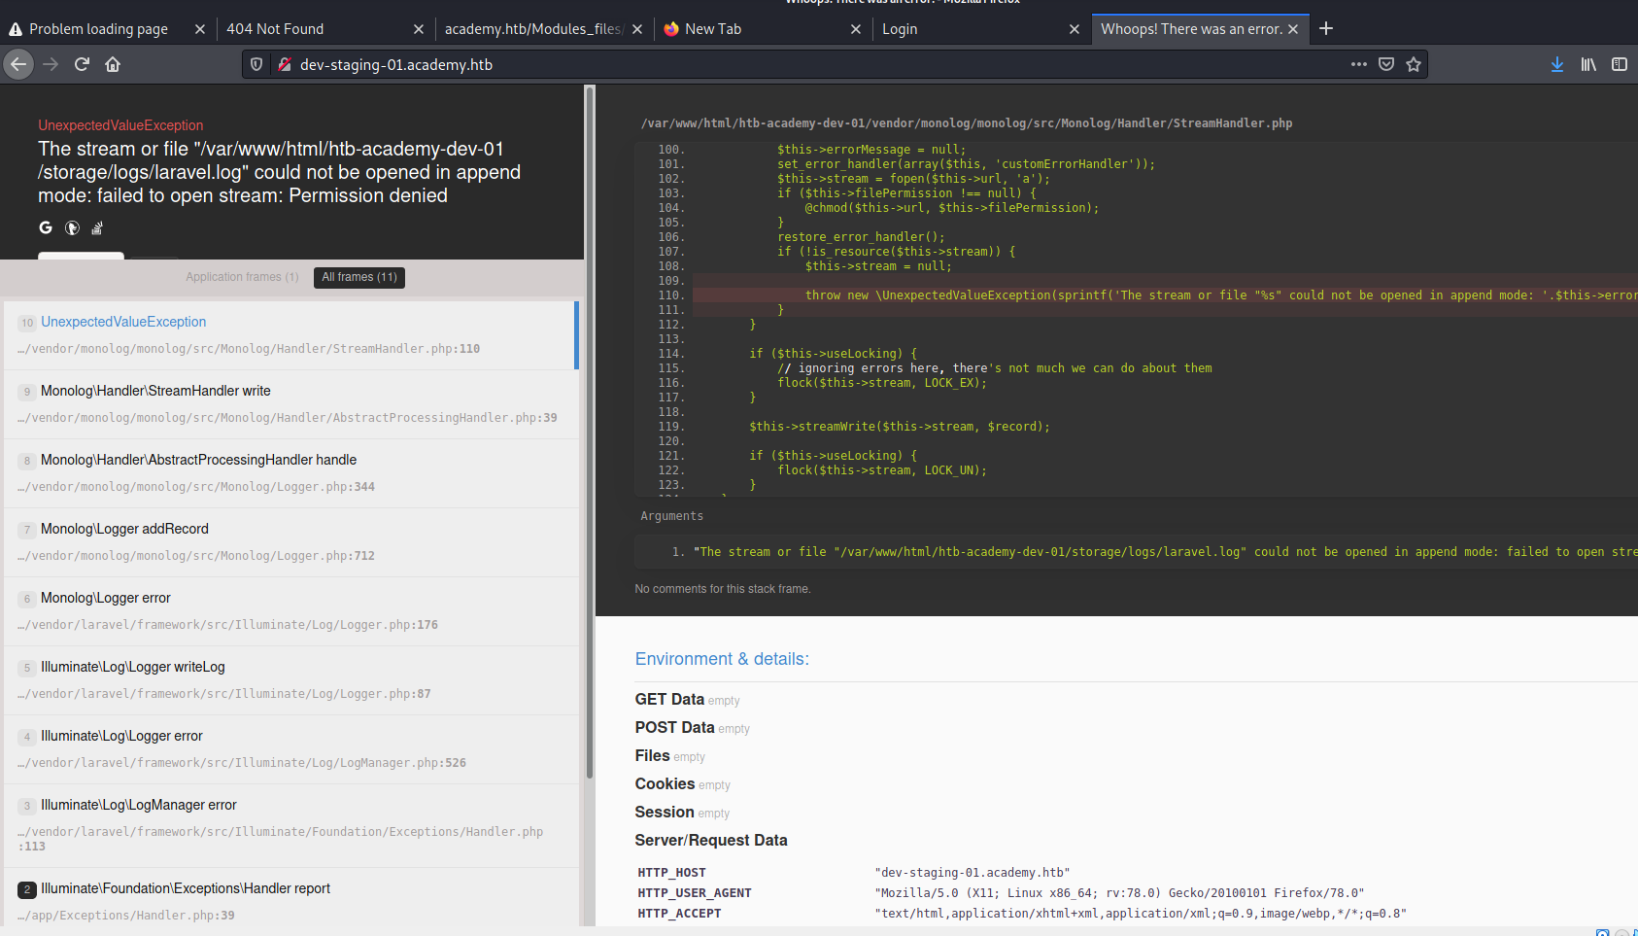Viewport: 1638px width, 936px height.
Task: Open the Downloads panel
Action: [1557, 64]
